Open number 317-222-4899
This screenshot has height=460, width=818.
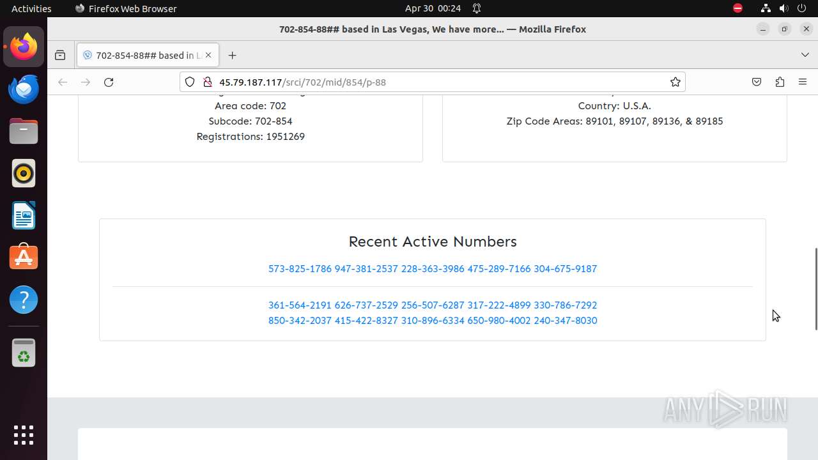tap(499, 305)
